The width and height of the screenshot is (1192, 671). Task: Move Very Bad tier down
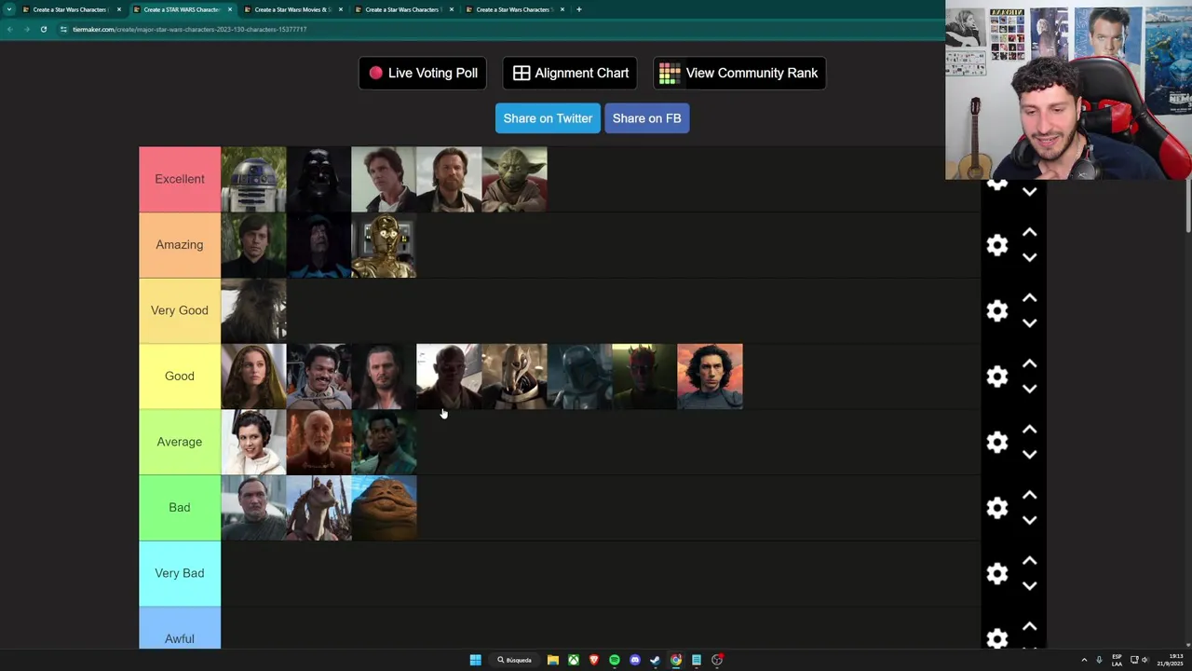coord(1030,586)
